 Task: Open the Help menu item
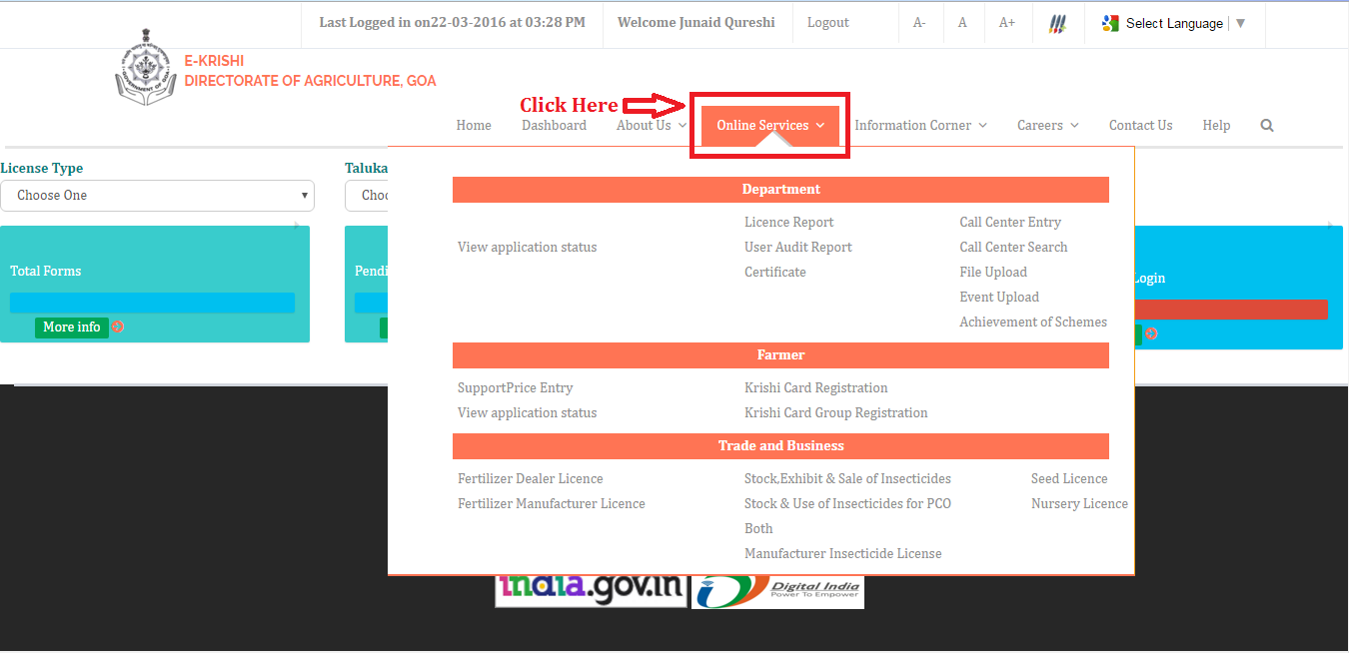pyautogui.click(x=1216, y=125)
